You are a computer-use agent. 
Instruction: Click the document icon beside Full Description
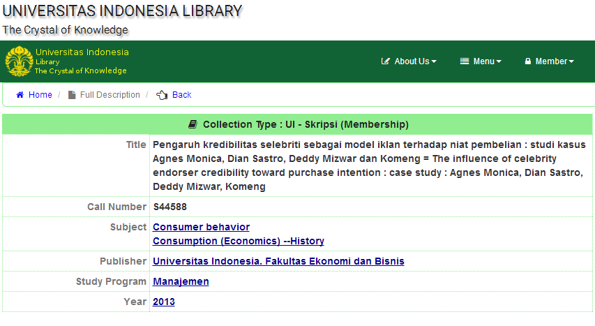click(x=72, y=95)
